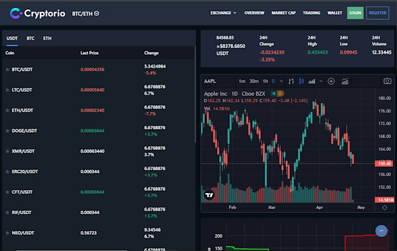Click the TradingView logo on chart
The height and width of the screenshot is (251, 397).
209,195
